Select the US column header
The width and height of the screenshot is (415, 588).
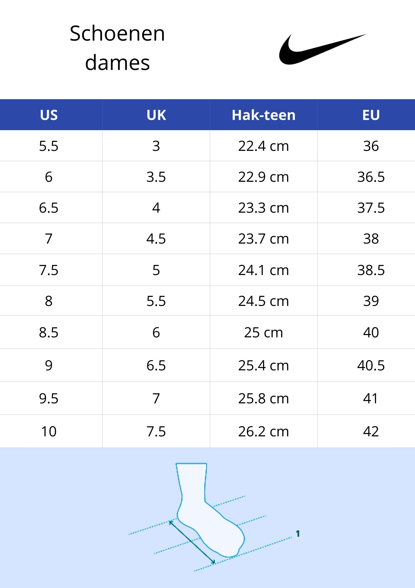coord(49,115)
